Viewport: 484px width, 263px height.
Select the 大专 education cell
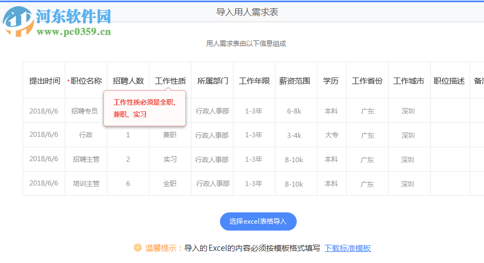331,135
